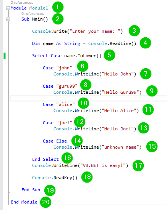Click green annotation circle number 9
The image size is (167, 210).
(152, 91)
